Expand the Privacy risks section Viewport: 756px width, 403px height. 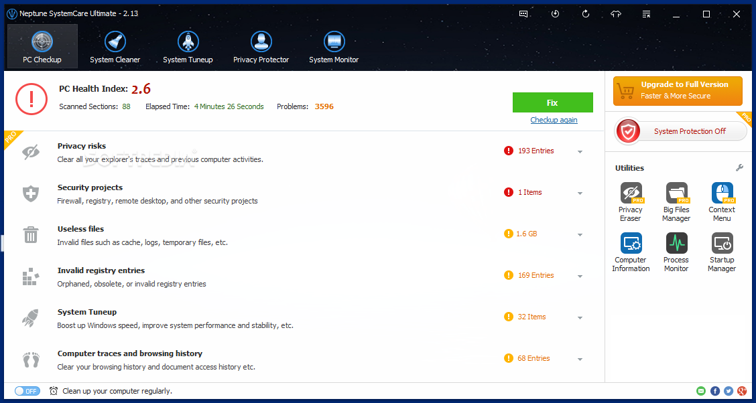(x=580, y=152)
